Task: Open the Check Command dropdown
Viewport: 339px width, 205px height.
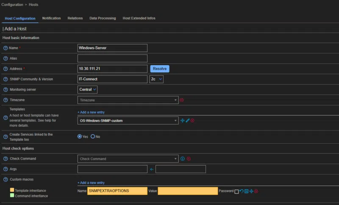Action: pos(128,159)
